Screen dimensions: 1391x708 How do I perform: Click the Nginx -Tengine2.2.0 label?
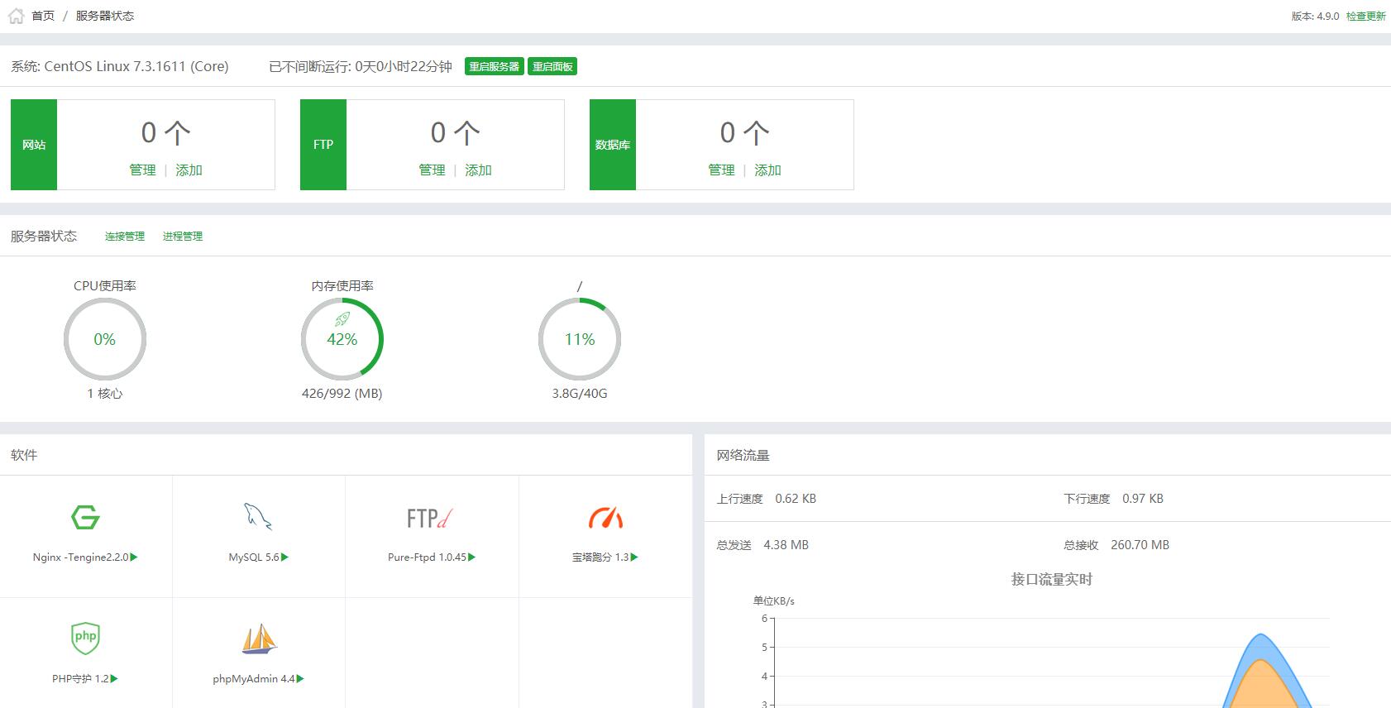pyautogui.click(x=81, y=557)
